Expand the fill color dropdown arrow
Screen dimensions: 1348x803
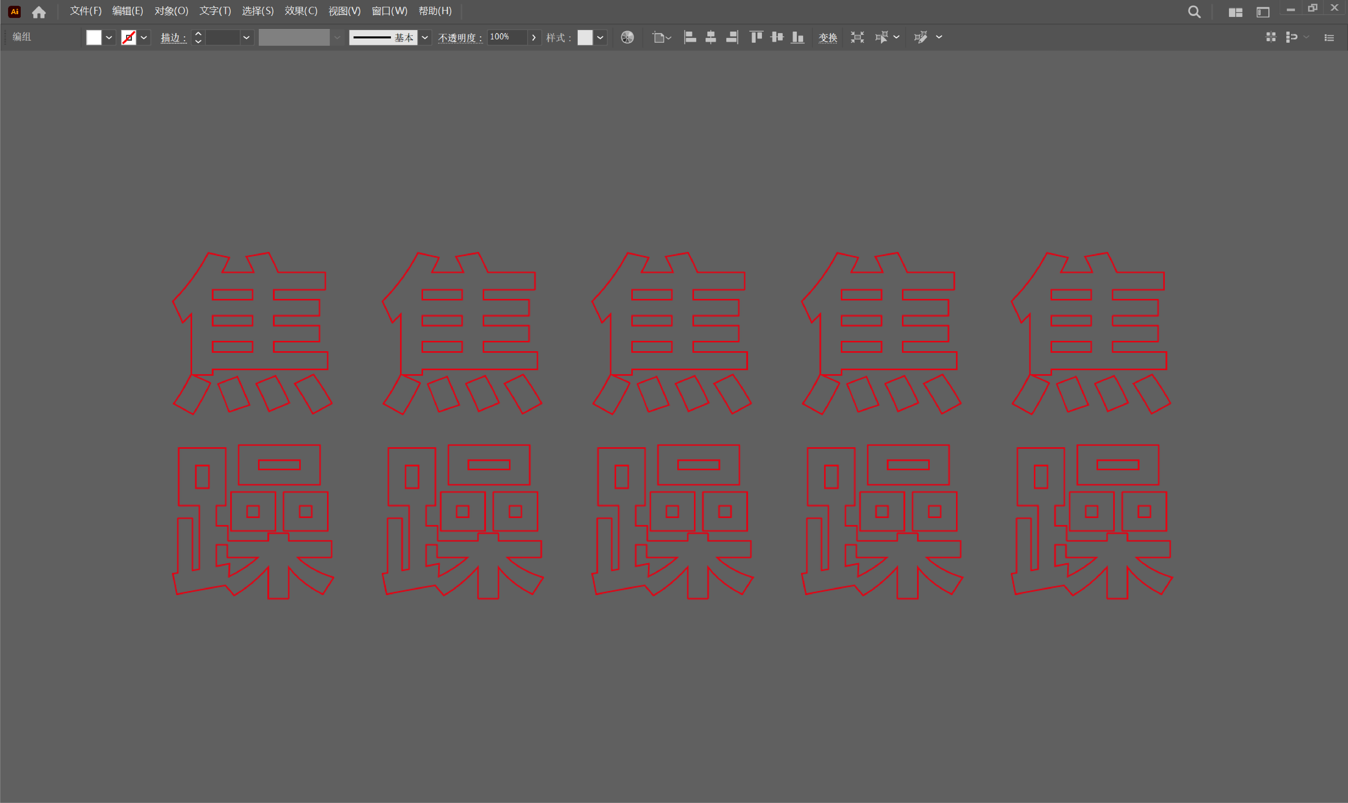click(x=109, y=37)
